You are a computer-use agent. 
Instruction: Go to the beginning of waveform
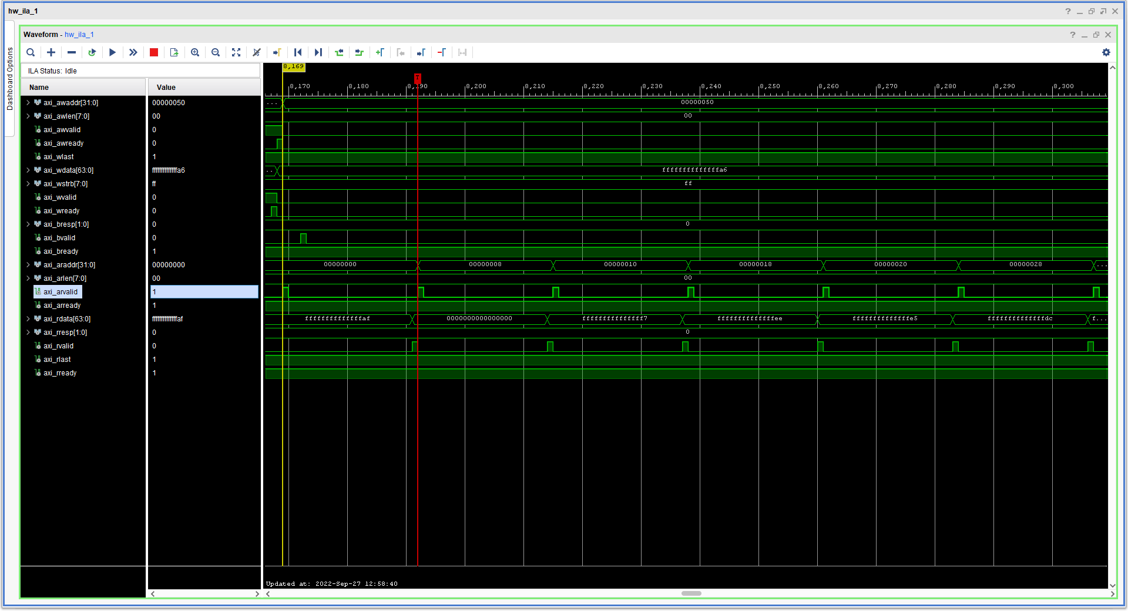click(x=298, y=52)
